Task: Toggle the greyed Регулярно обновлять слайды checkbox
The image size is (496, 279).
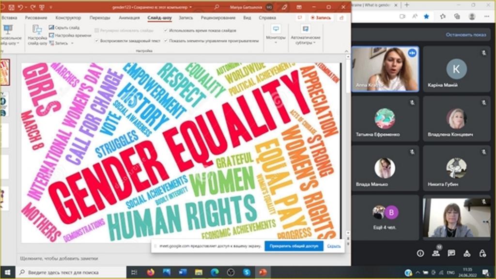Action: (97, 31)
